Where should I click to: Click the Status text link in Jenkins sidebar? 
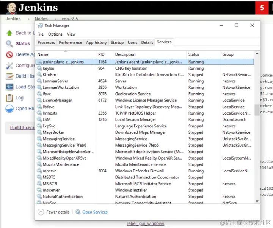(x=23, y=43)
